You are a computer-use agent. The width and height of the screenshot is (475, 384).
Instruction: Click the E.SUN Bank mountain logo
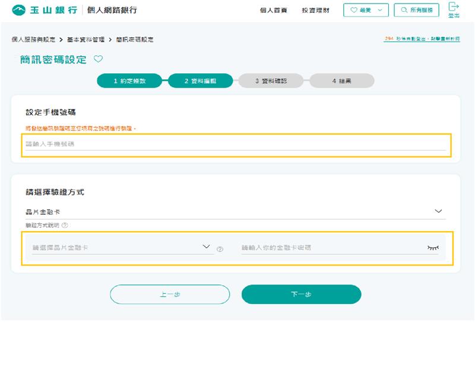[18, 10]
